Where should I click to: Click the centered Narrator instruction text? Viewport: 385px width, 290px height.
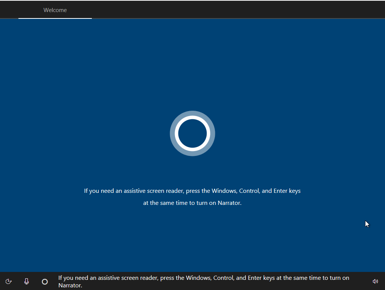pyautogui.click(x=192, y=197)
